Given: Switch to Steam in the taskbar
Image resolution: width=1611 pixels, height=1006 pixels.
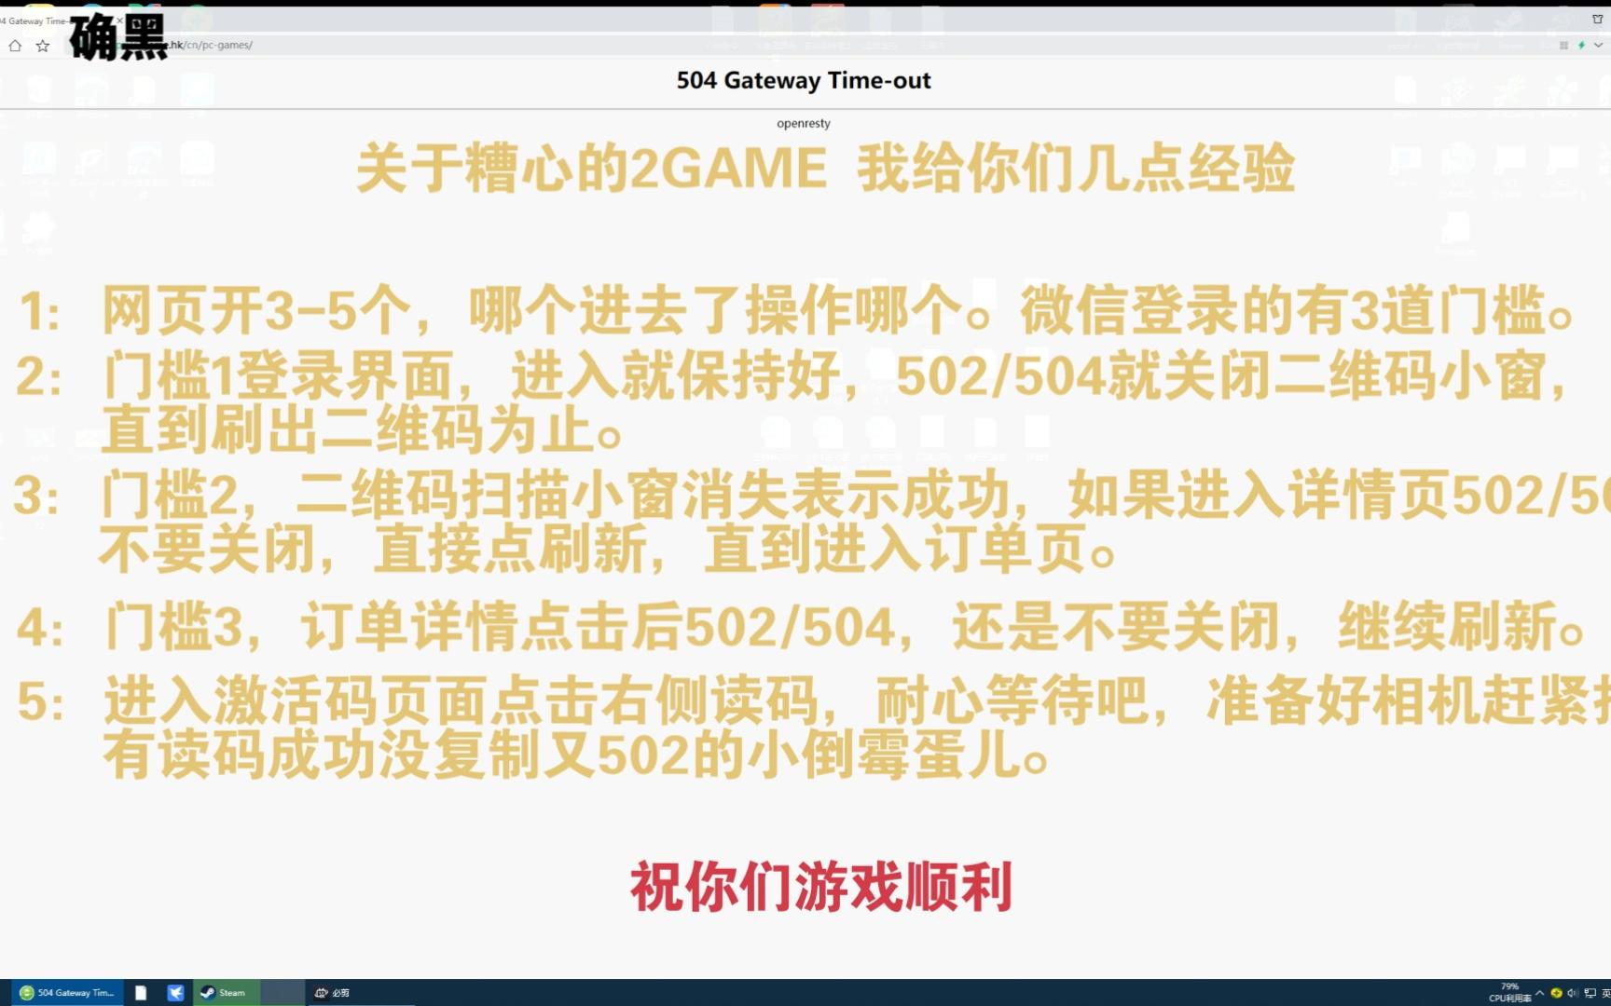Looking at the screenshot, I should pos(225,993).
